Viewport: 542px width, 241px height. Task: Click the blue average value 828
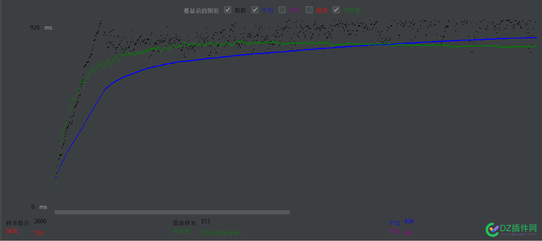(x=409, y=221)
